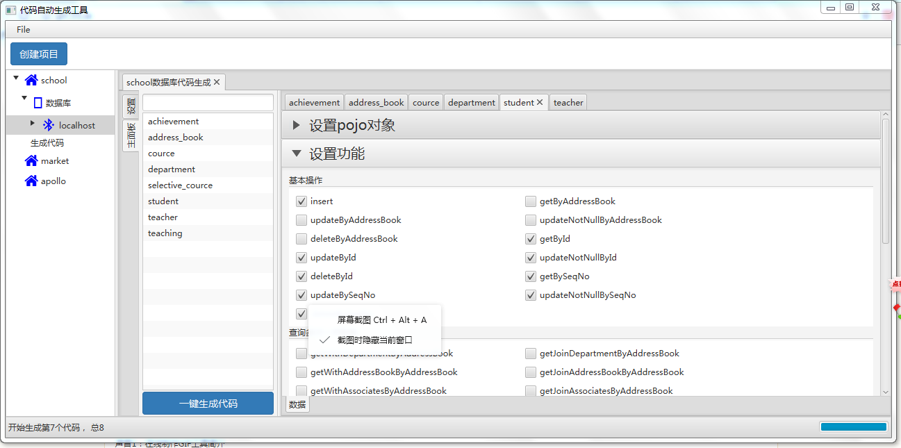Tick updateNotNullByAddressBook option
This screenshot has height=448, width=901.
531,220
